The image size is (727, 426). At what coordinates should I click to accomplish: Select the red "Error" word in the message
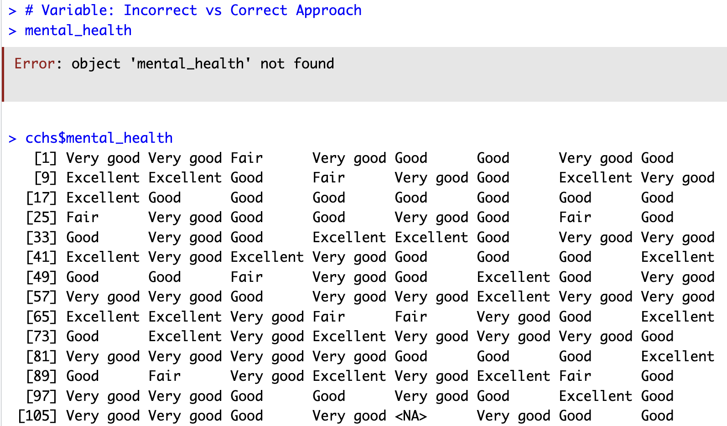35,63
